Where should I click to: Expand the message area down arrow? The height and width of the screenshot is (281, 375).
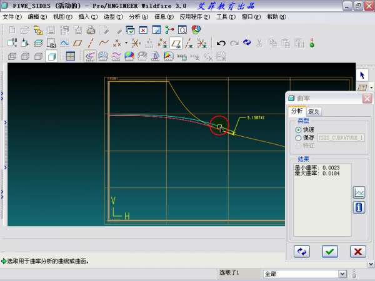(x=371, y=264)
